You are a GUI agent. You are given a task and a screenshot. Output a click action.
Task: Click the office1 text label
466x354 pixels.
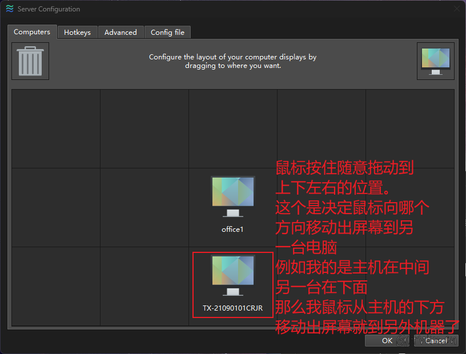click(232, 230)
